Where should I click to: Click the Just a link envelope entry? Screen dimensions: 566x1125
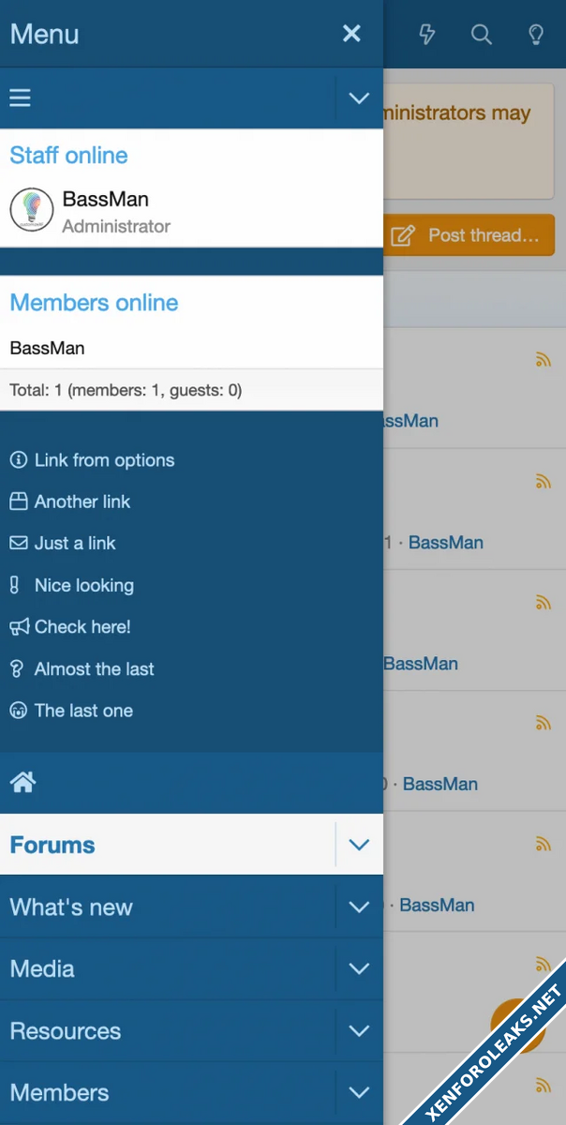(x=74, y=543)
